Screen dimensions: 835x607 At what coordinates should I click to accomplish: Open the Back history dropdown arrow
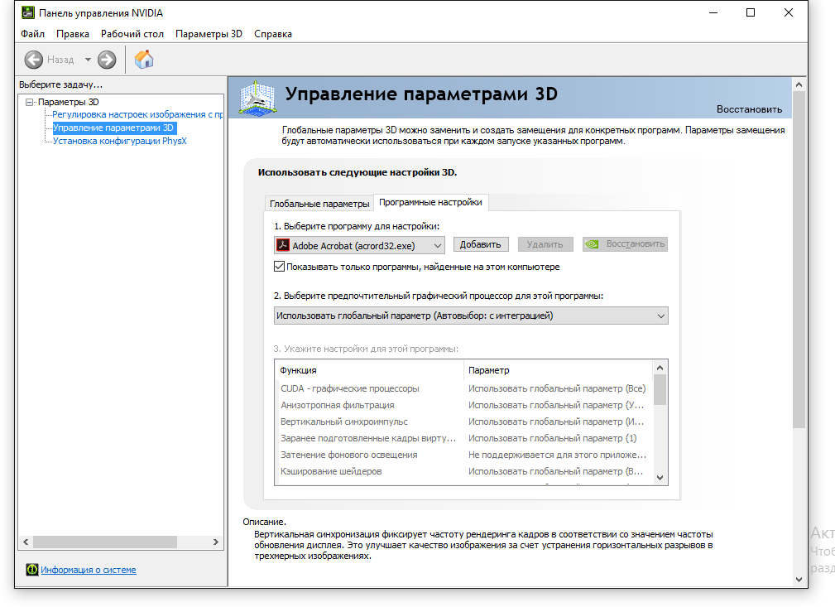coord(88,60)
